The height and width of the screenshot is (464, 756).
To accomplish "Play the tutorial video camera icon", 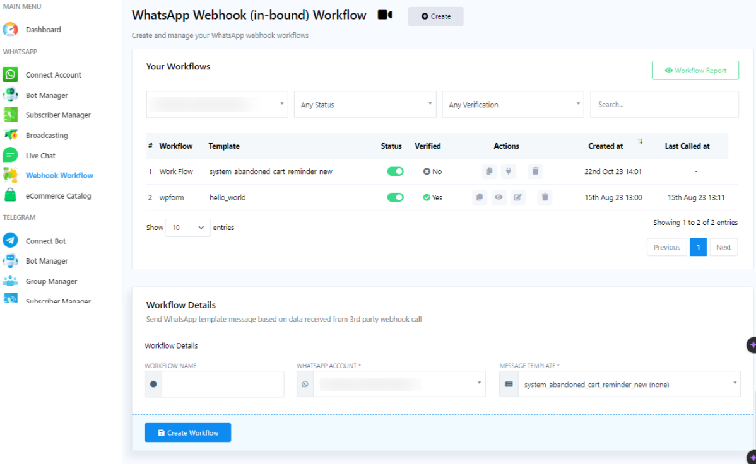I will coord(385,14).
